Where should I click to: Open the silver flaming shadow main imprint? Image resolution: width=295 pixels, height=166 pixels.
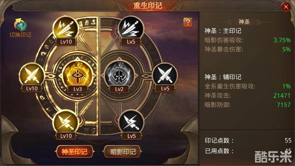[119, 74]
